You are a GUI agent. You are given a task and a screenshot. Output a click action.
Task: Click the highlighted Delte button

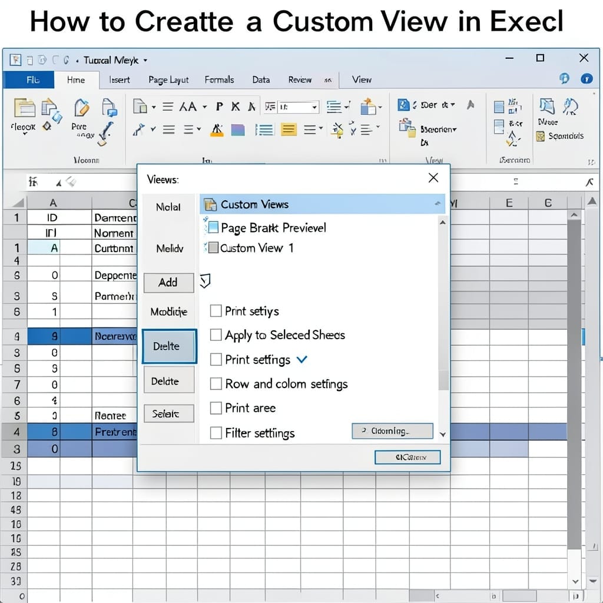pyautogui.click(x=169, y=346)
